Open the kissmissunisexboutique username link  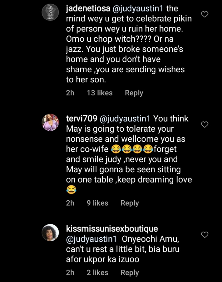(x=112, y=228)
